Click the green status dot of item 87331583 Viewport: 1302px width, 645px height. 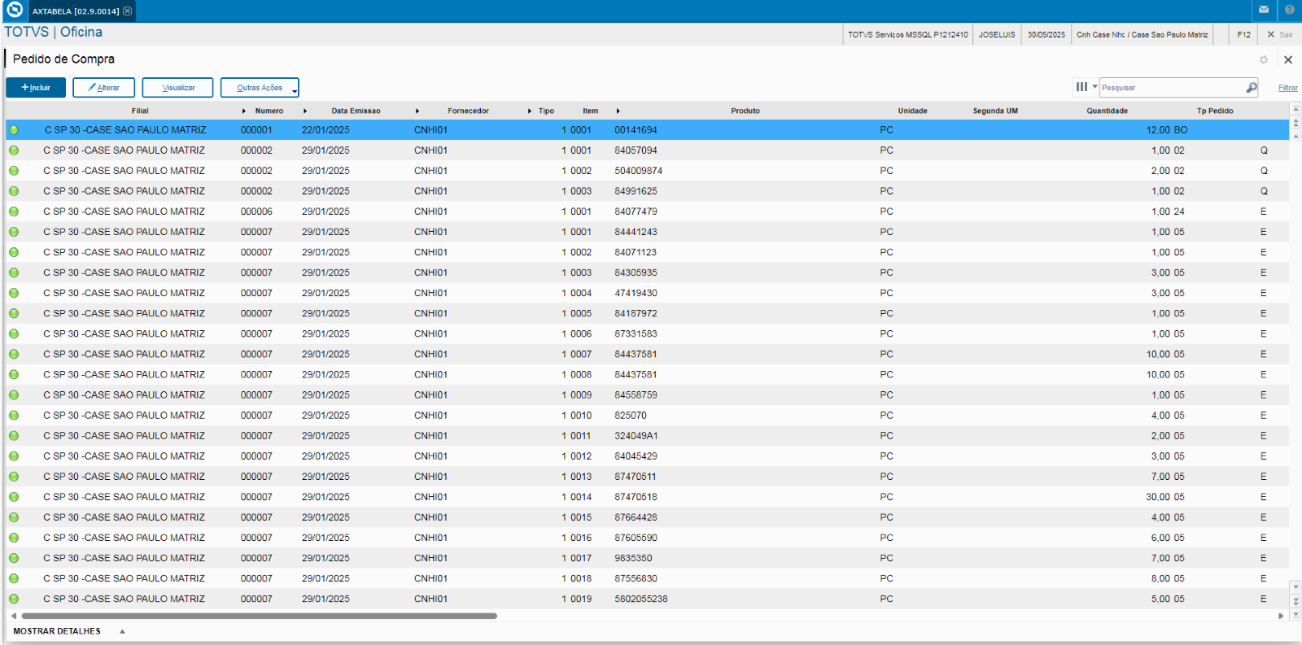point(14,333)
